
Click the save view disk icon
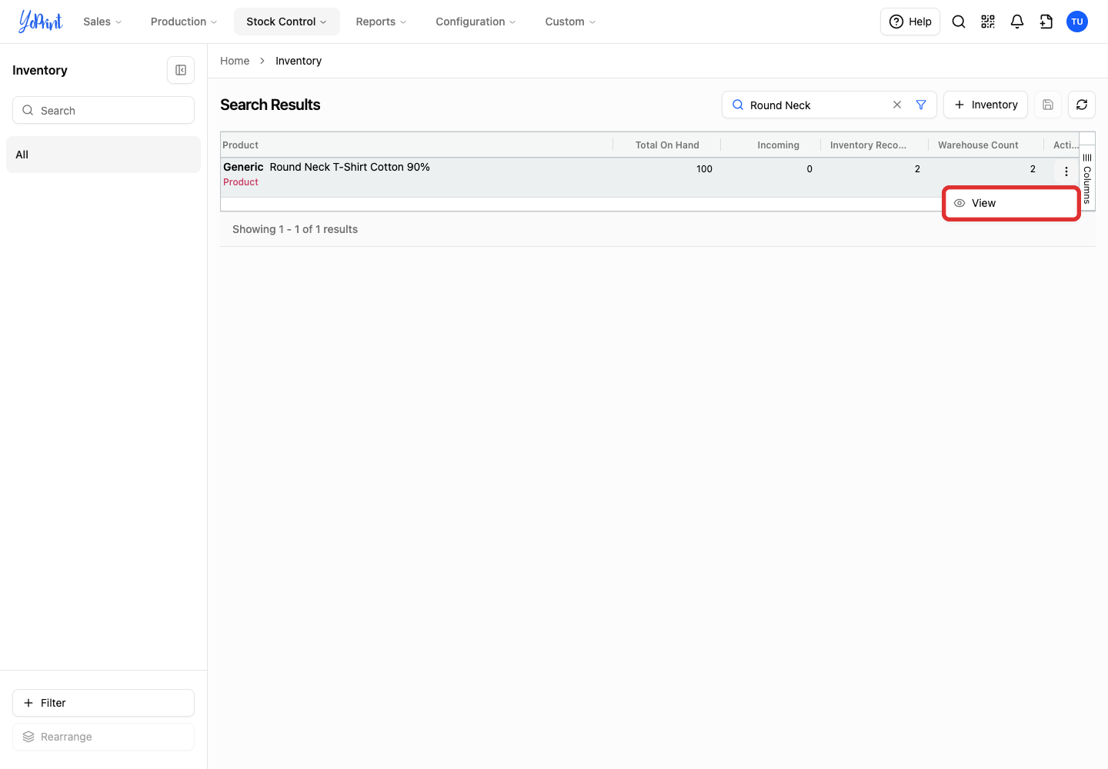1048,105
